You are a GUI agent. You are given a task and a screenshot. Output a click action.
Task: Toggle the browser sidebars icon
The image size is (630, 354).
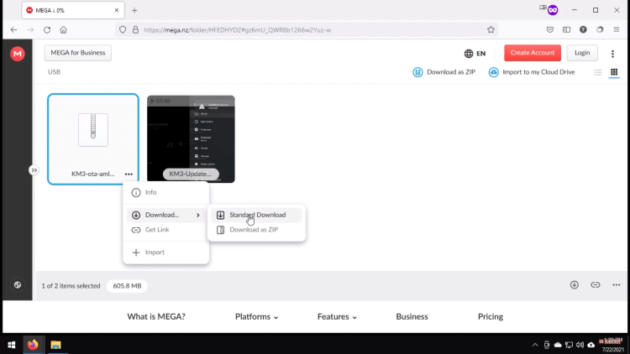pyautogui.click(x=566, y=29)
